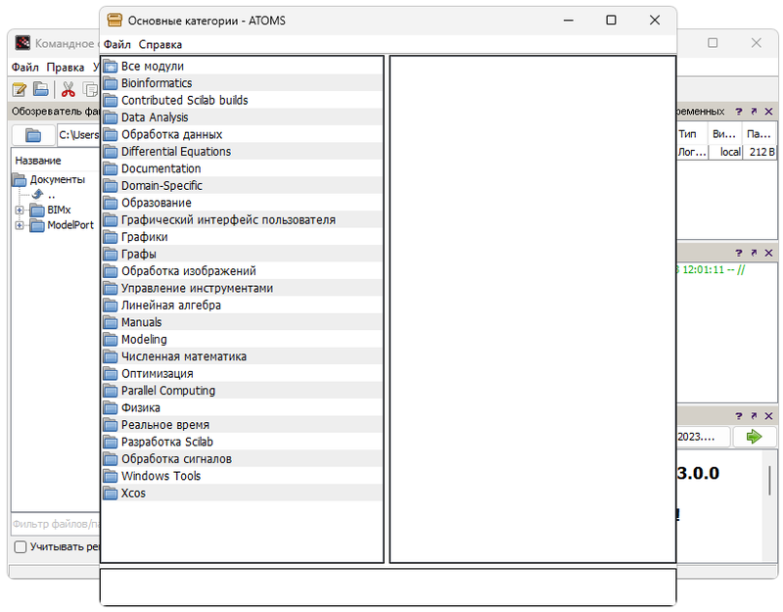Open Parallel Computing category

[x=242, y=390]
